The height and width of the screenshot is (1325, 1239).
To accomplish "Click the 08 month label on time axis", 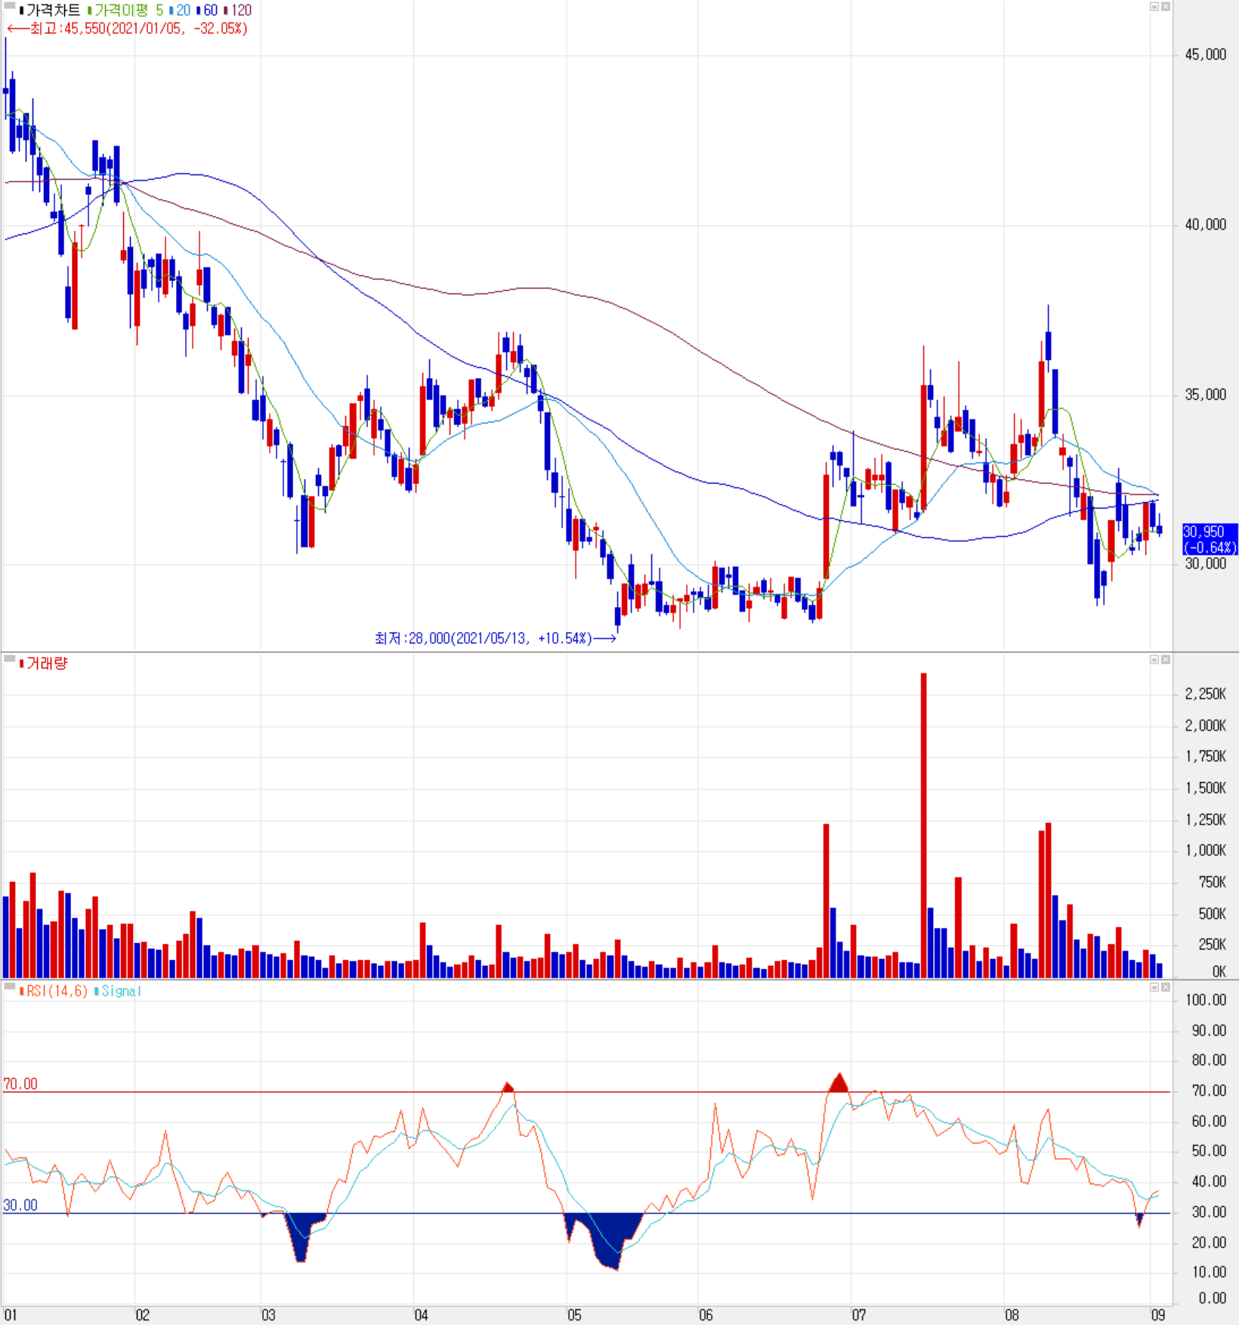I will coord(1012,1315).
